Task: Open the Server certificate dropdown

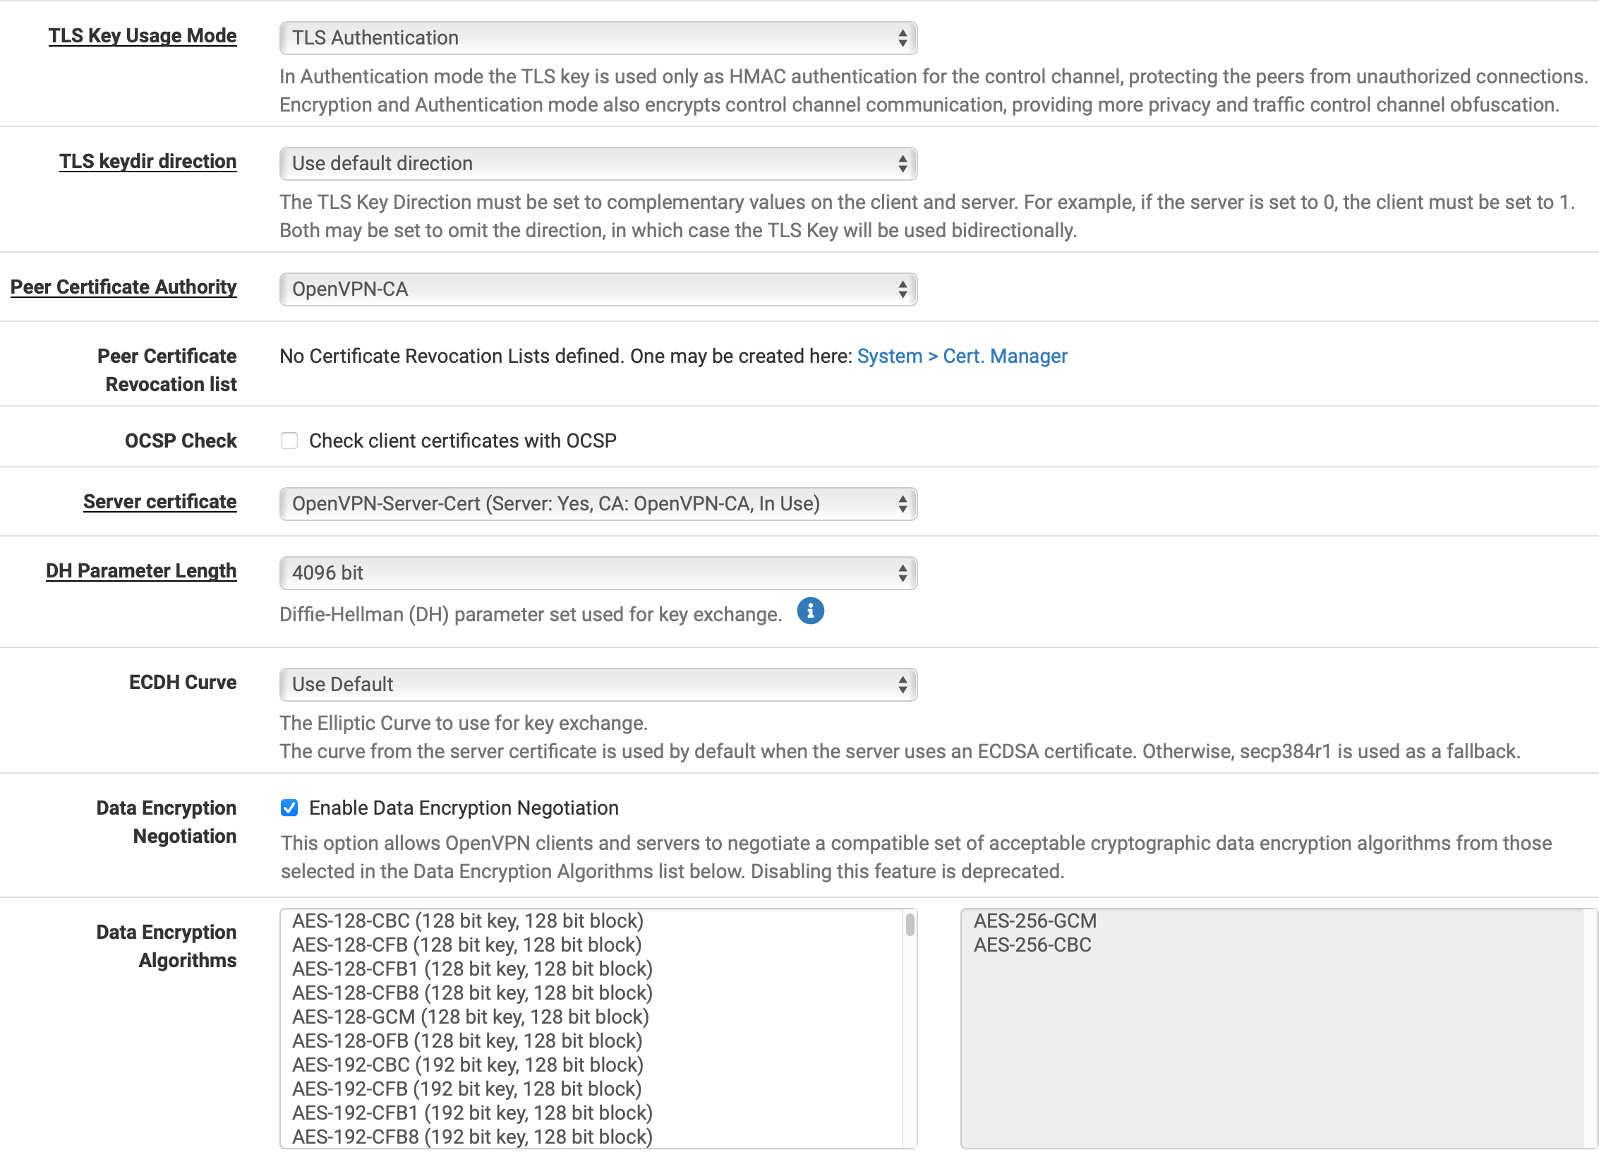Action: 598,504
